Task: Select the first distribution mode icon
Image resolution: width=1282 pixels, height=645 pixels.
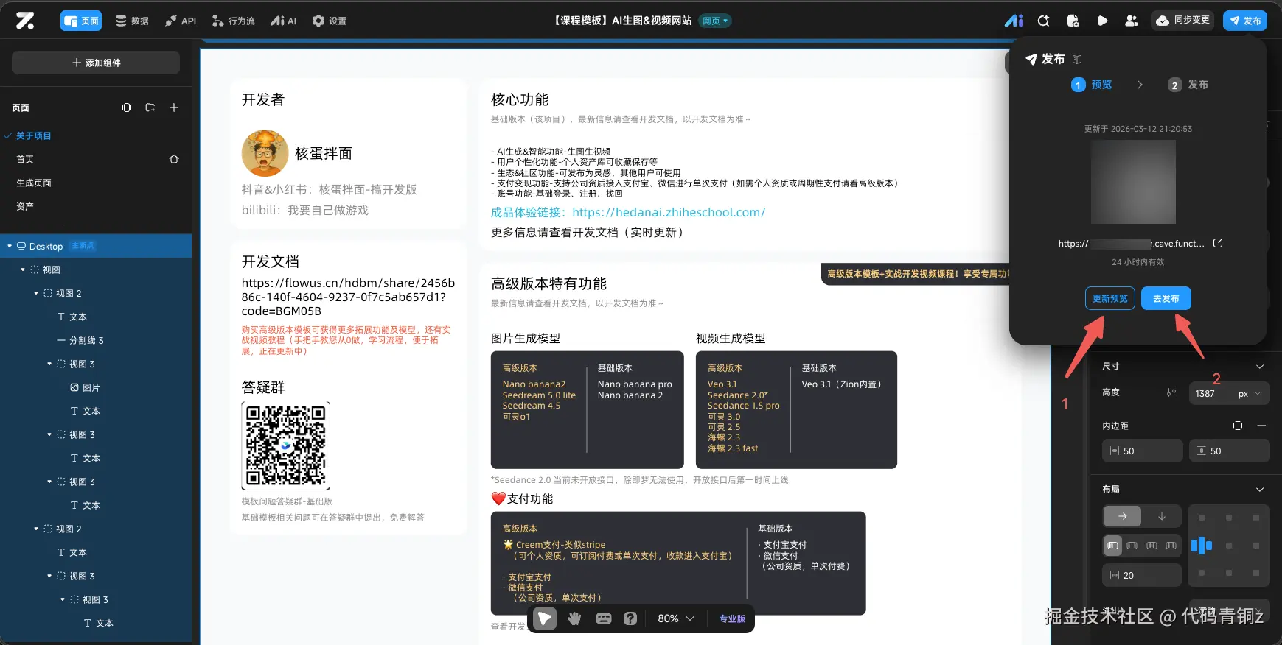Action: (x=1113, y=546)
